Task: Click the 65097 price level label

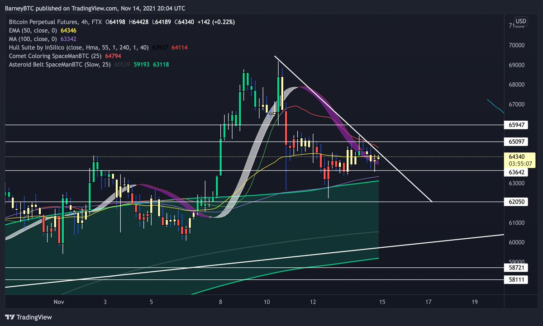Action: pos(516,142)
